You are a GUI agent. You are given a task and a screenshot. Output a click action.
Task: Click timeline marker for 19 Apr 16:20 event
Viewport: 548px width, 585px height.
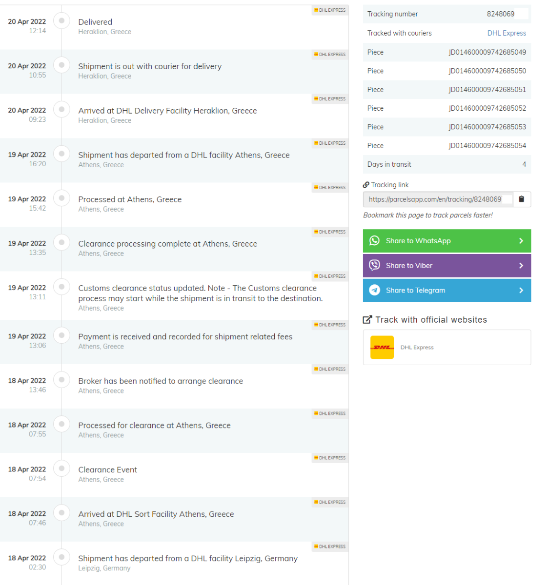[61, 154]
